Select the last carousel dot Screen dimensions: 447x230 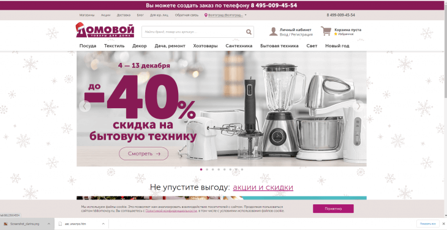click(x=242, y=169)
